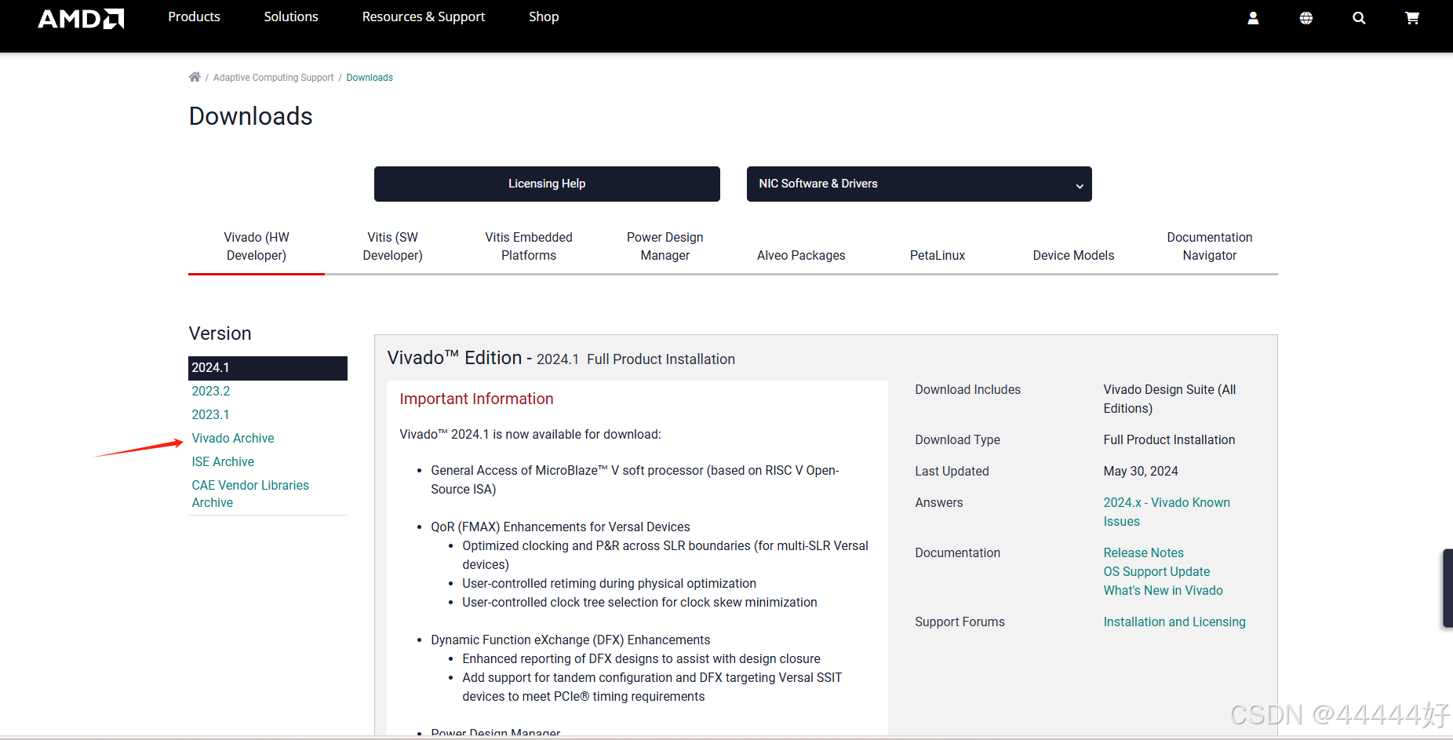This screenshot has width=1453, height=740.
Task: Select the Vivado (HW Developer) tab
Action: pos(257,246)
